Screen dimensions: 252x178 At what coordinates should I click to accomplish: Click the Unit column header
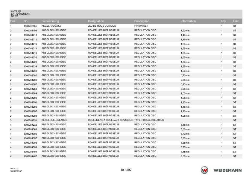[x=236, y=21]
